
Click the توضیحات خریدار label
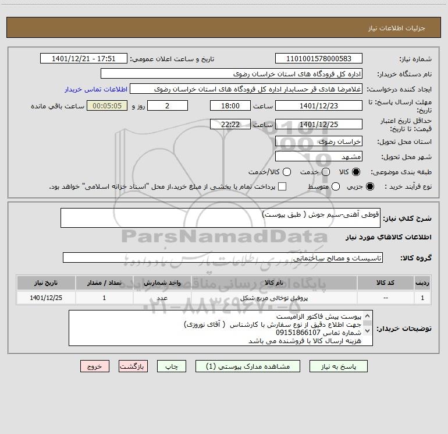pos(404,329)
